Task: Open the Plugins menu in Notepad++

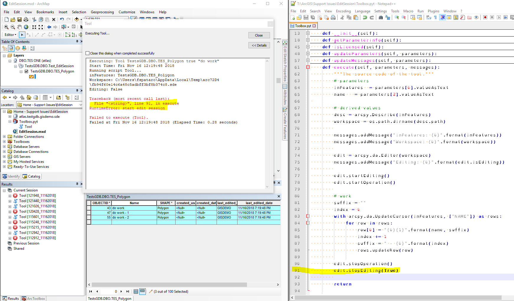Action: coord(433,11)
